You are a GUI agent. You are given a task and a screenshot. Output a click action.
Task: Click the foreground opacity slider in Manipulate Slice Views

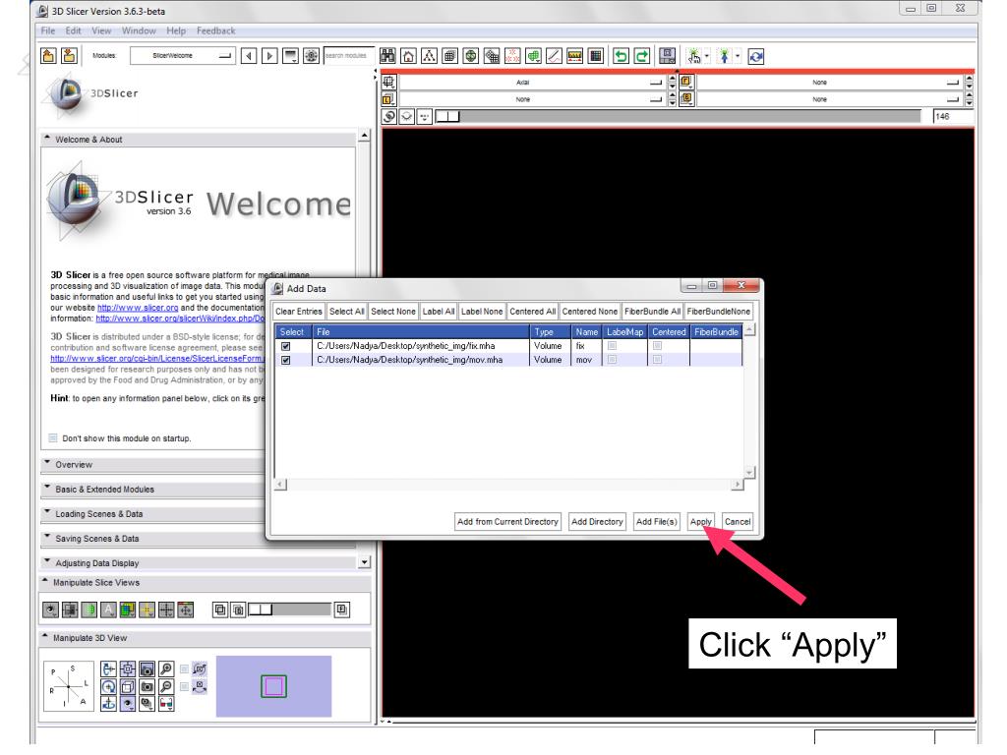pyautogui.click(x=290, y=610)
